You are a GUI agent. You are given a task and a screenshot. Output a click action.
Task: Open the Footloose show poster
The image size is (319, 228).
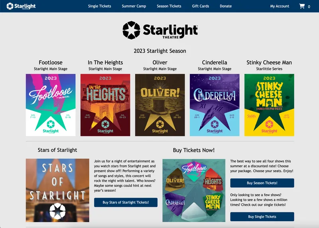[51, 105]
